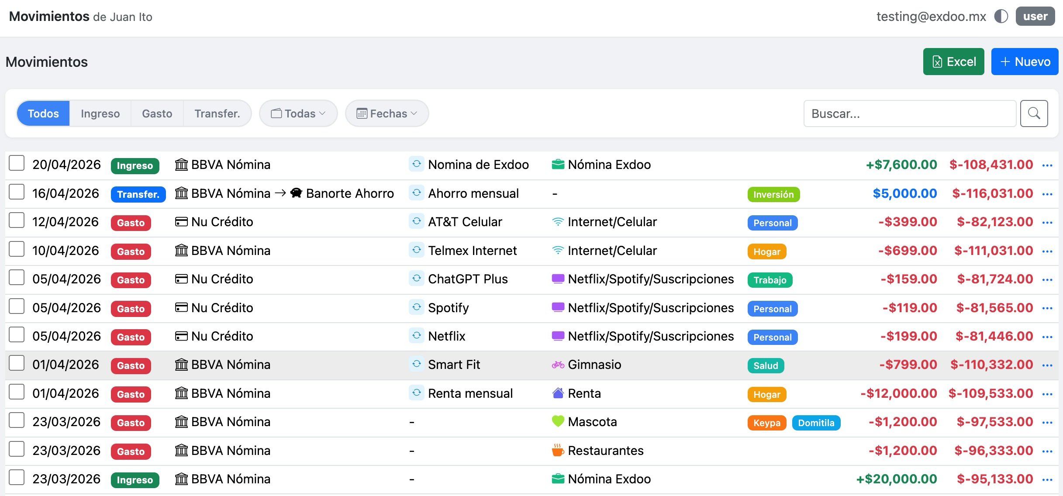Screen dimensions: 1063x496
Task: Open more options for Nomina de Exdoo row
Action: [1047, 165]
